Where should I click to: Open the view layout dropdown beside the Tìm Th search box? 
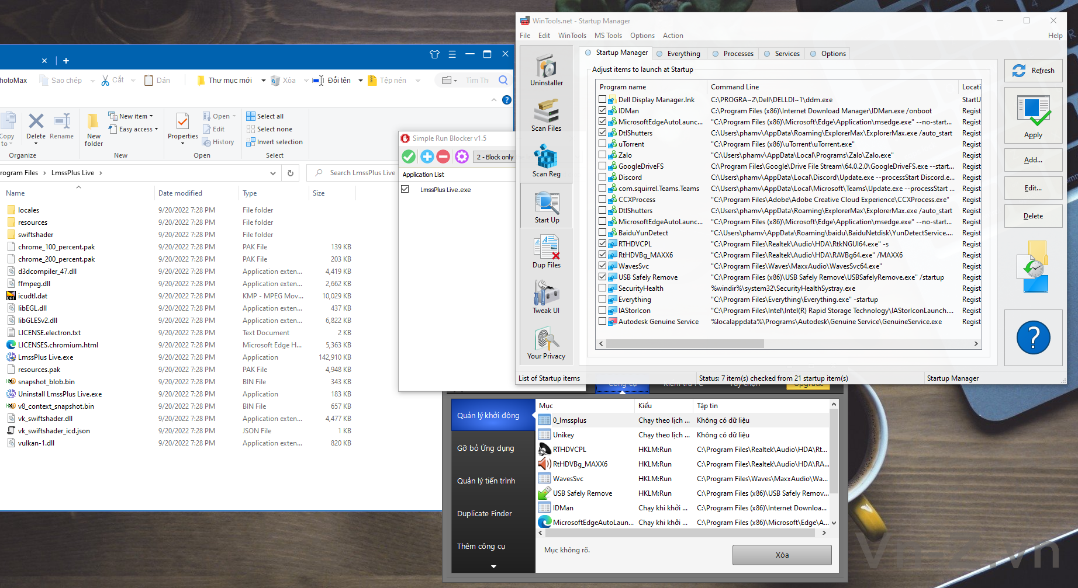(450, 80)
